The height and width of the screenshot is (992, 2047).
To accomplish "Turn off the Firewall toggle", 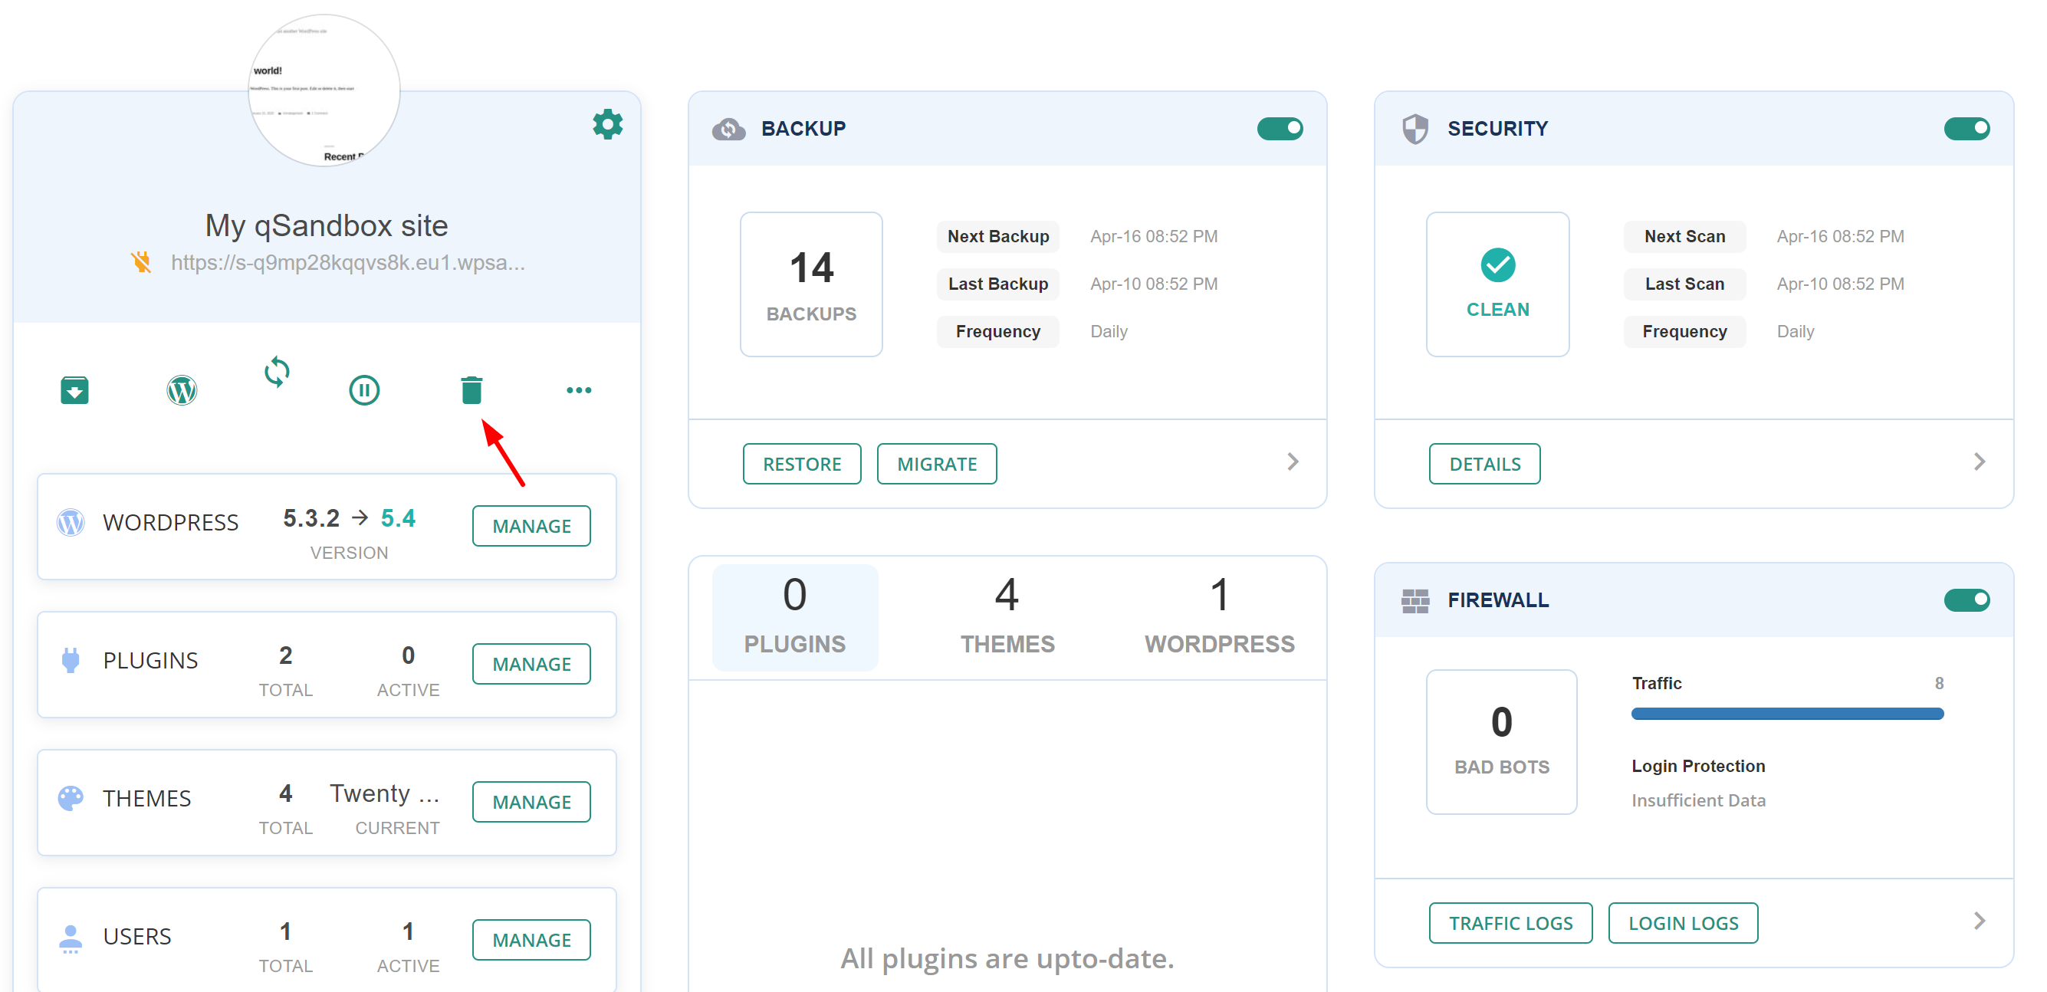I will coord(1966,600).
